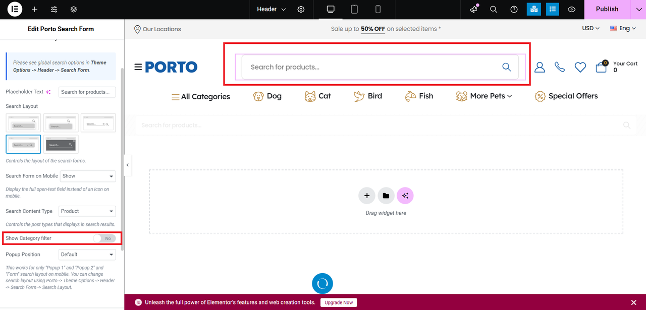Viewport: 646px width, 310px height.
Task: Click the AI sparkle next to Placeholder Text
Action: (48, 92)
